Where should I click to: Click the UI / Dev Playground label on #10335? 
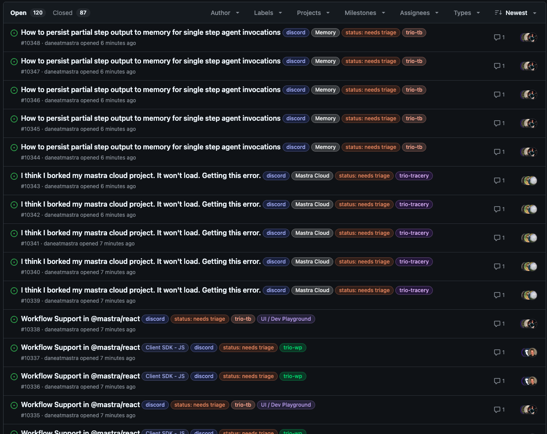286,405
